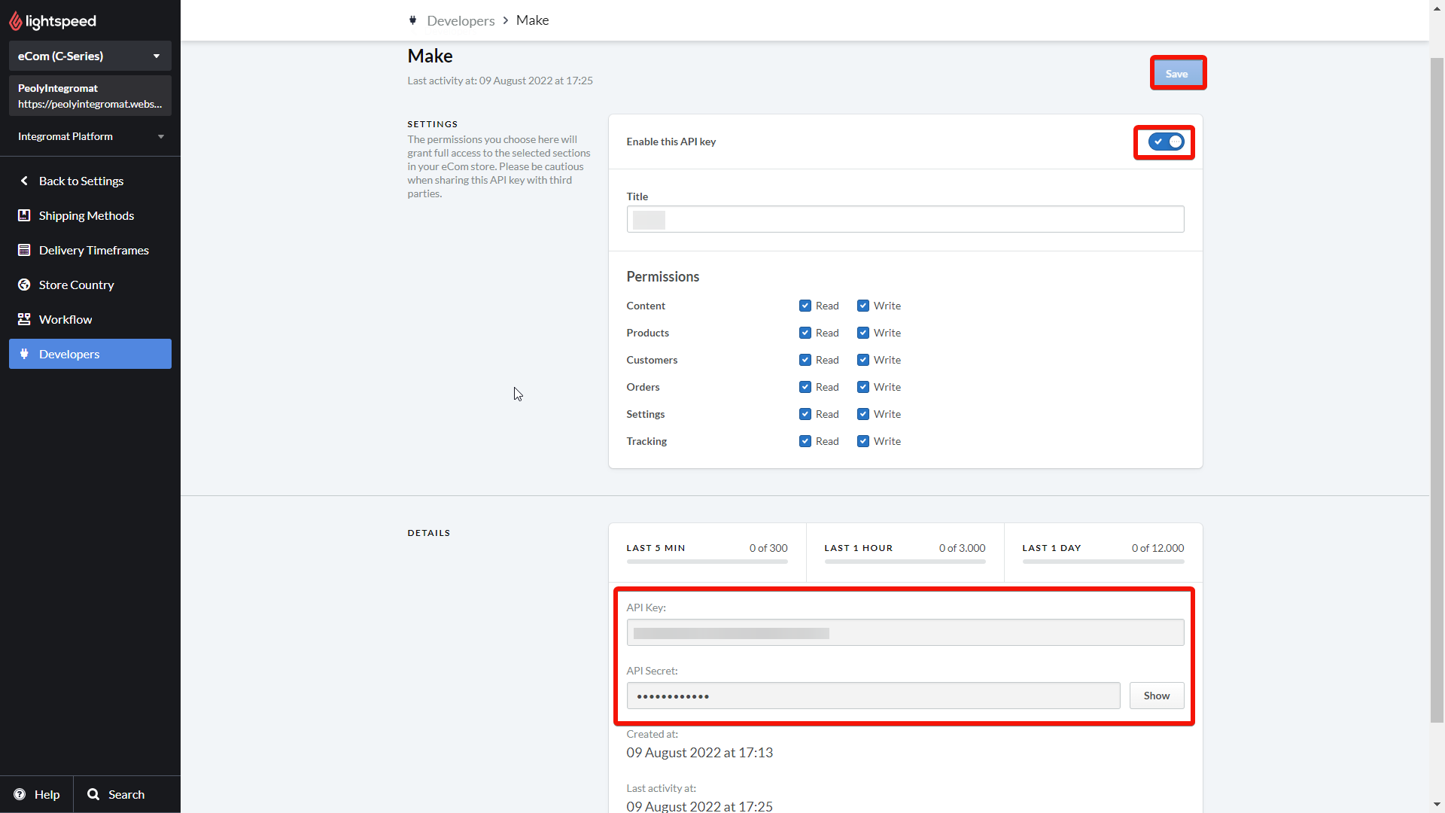Image resolution: width=1445 pixels, height=813 pixels.
Task: Show the hidden API Secret
Action: tap(1156, 696)
